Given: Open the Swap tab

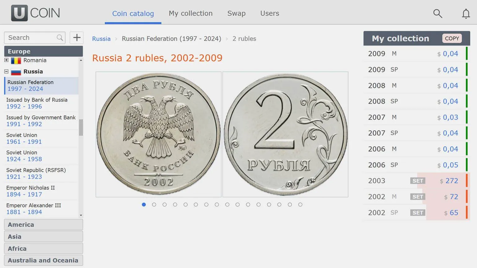Looking at the screenshot, I should [x=236, y=13].
